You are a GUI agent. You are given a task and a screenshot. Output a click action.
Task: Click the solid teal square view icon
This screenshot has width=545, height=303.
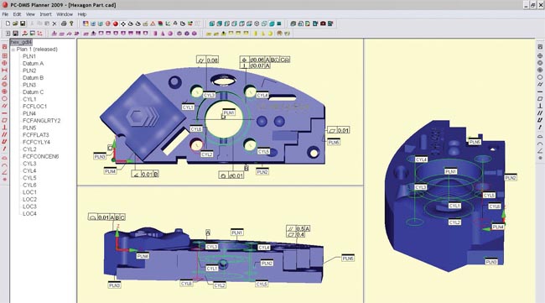click(x=278, y=24)
